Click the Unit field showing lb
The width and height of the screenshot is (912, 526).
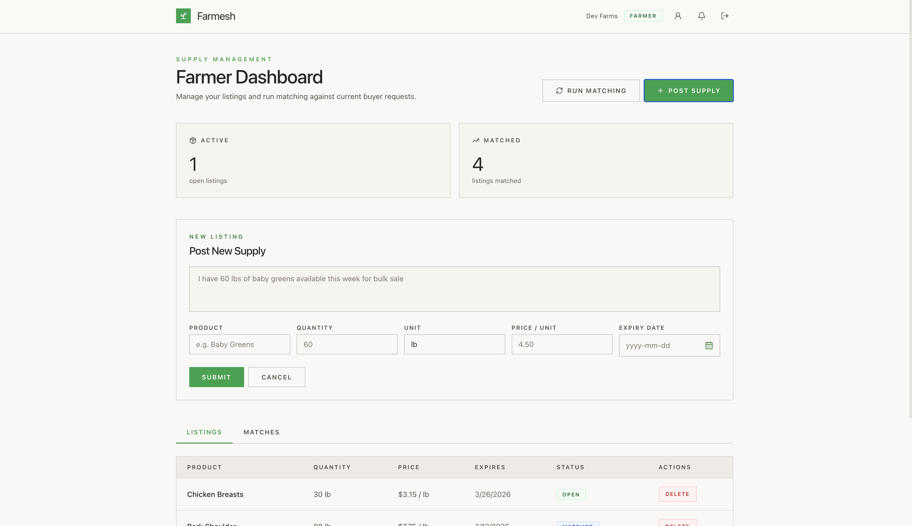pos(454,344)
